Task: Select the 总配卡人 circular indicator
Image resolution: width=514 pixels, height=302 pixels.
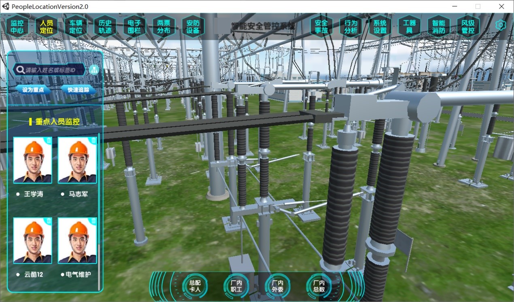Action: click(x=195, y=286)
